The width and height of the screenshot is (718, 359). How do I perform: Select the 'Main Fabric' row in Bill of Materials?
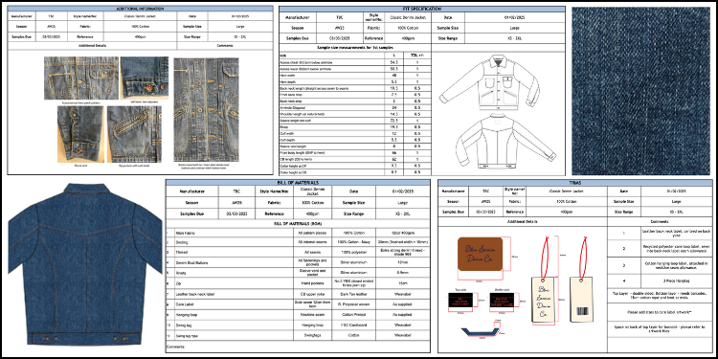click(x=298, y=233)
